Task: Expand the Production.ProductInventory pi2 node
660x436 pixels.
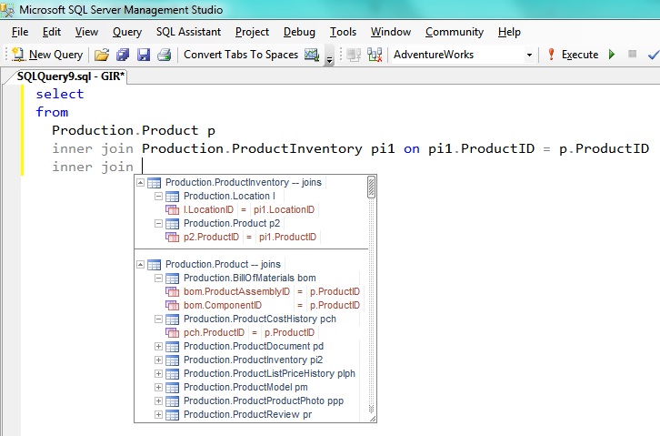Action: [158, 360]
